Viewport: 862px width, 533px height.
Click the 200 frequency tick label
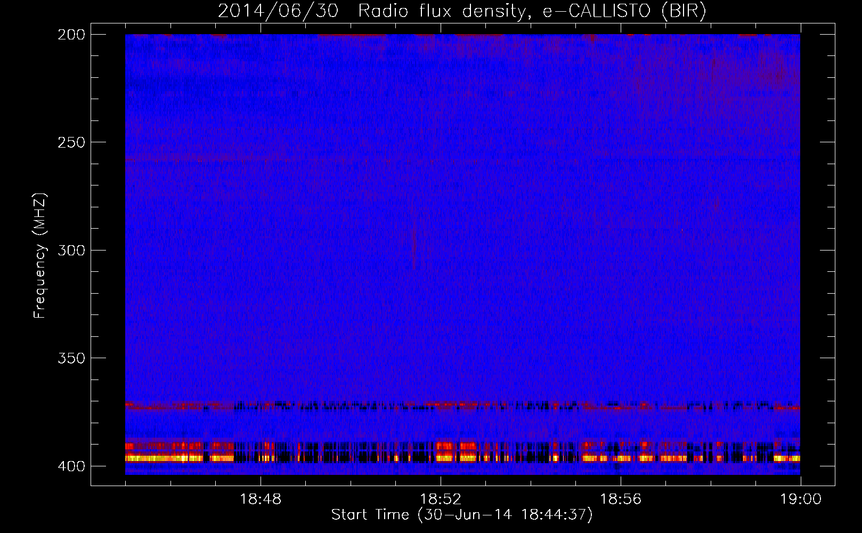click(x=71, y=34)
